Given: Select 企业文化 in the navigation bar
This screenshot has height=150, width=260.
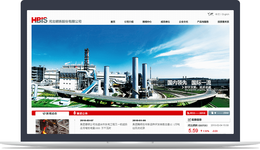Looking at the screenshot, I should click(x=183, y=22).
